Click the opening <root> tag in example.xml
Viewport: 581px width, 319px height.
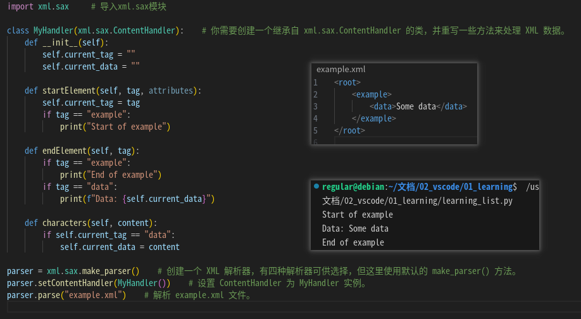tap(347, 82)
